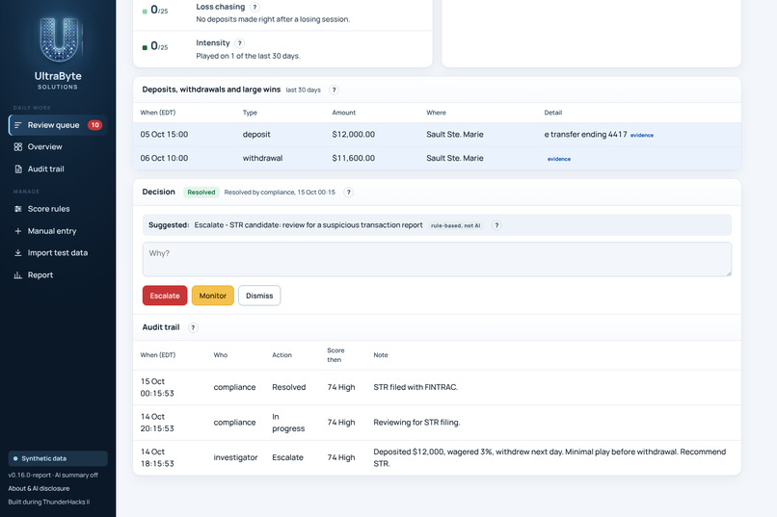The width and height of the screenshot is (777, 517).
Task: Click the rule-based, not AI tag
Action: pos(455,225)
